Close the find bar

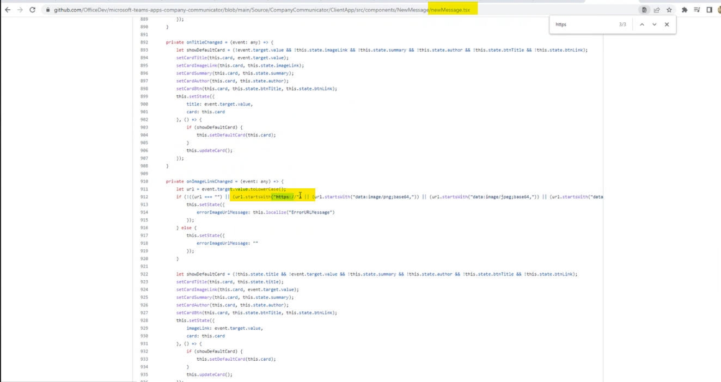(667, 24)
